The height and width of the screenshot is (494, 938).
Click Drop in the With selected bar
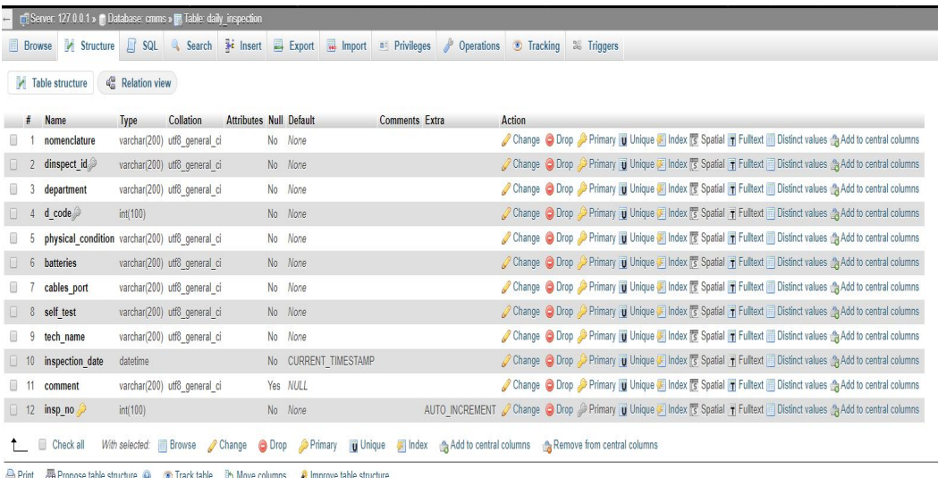(x=273, y=445)
